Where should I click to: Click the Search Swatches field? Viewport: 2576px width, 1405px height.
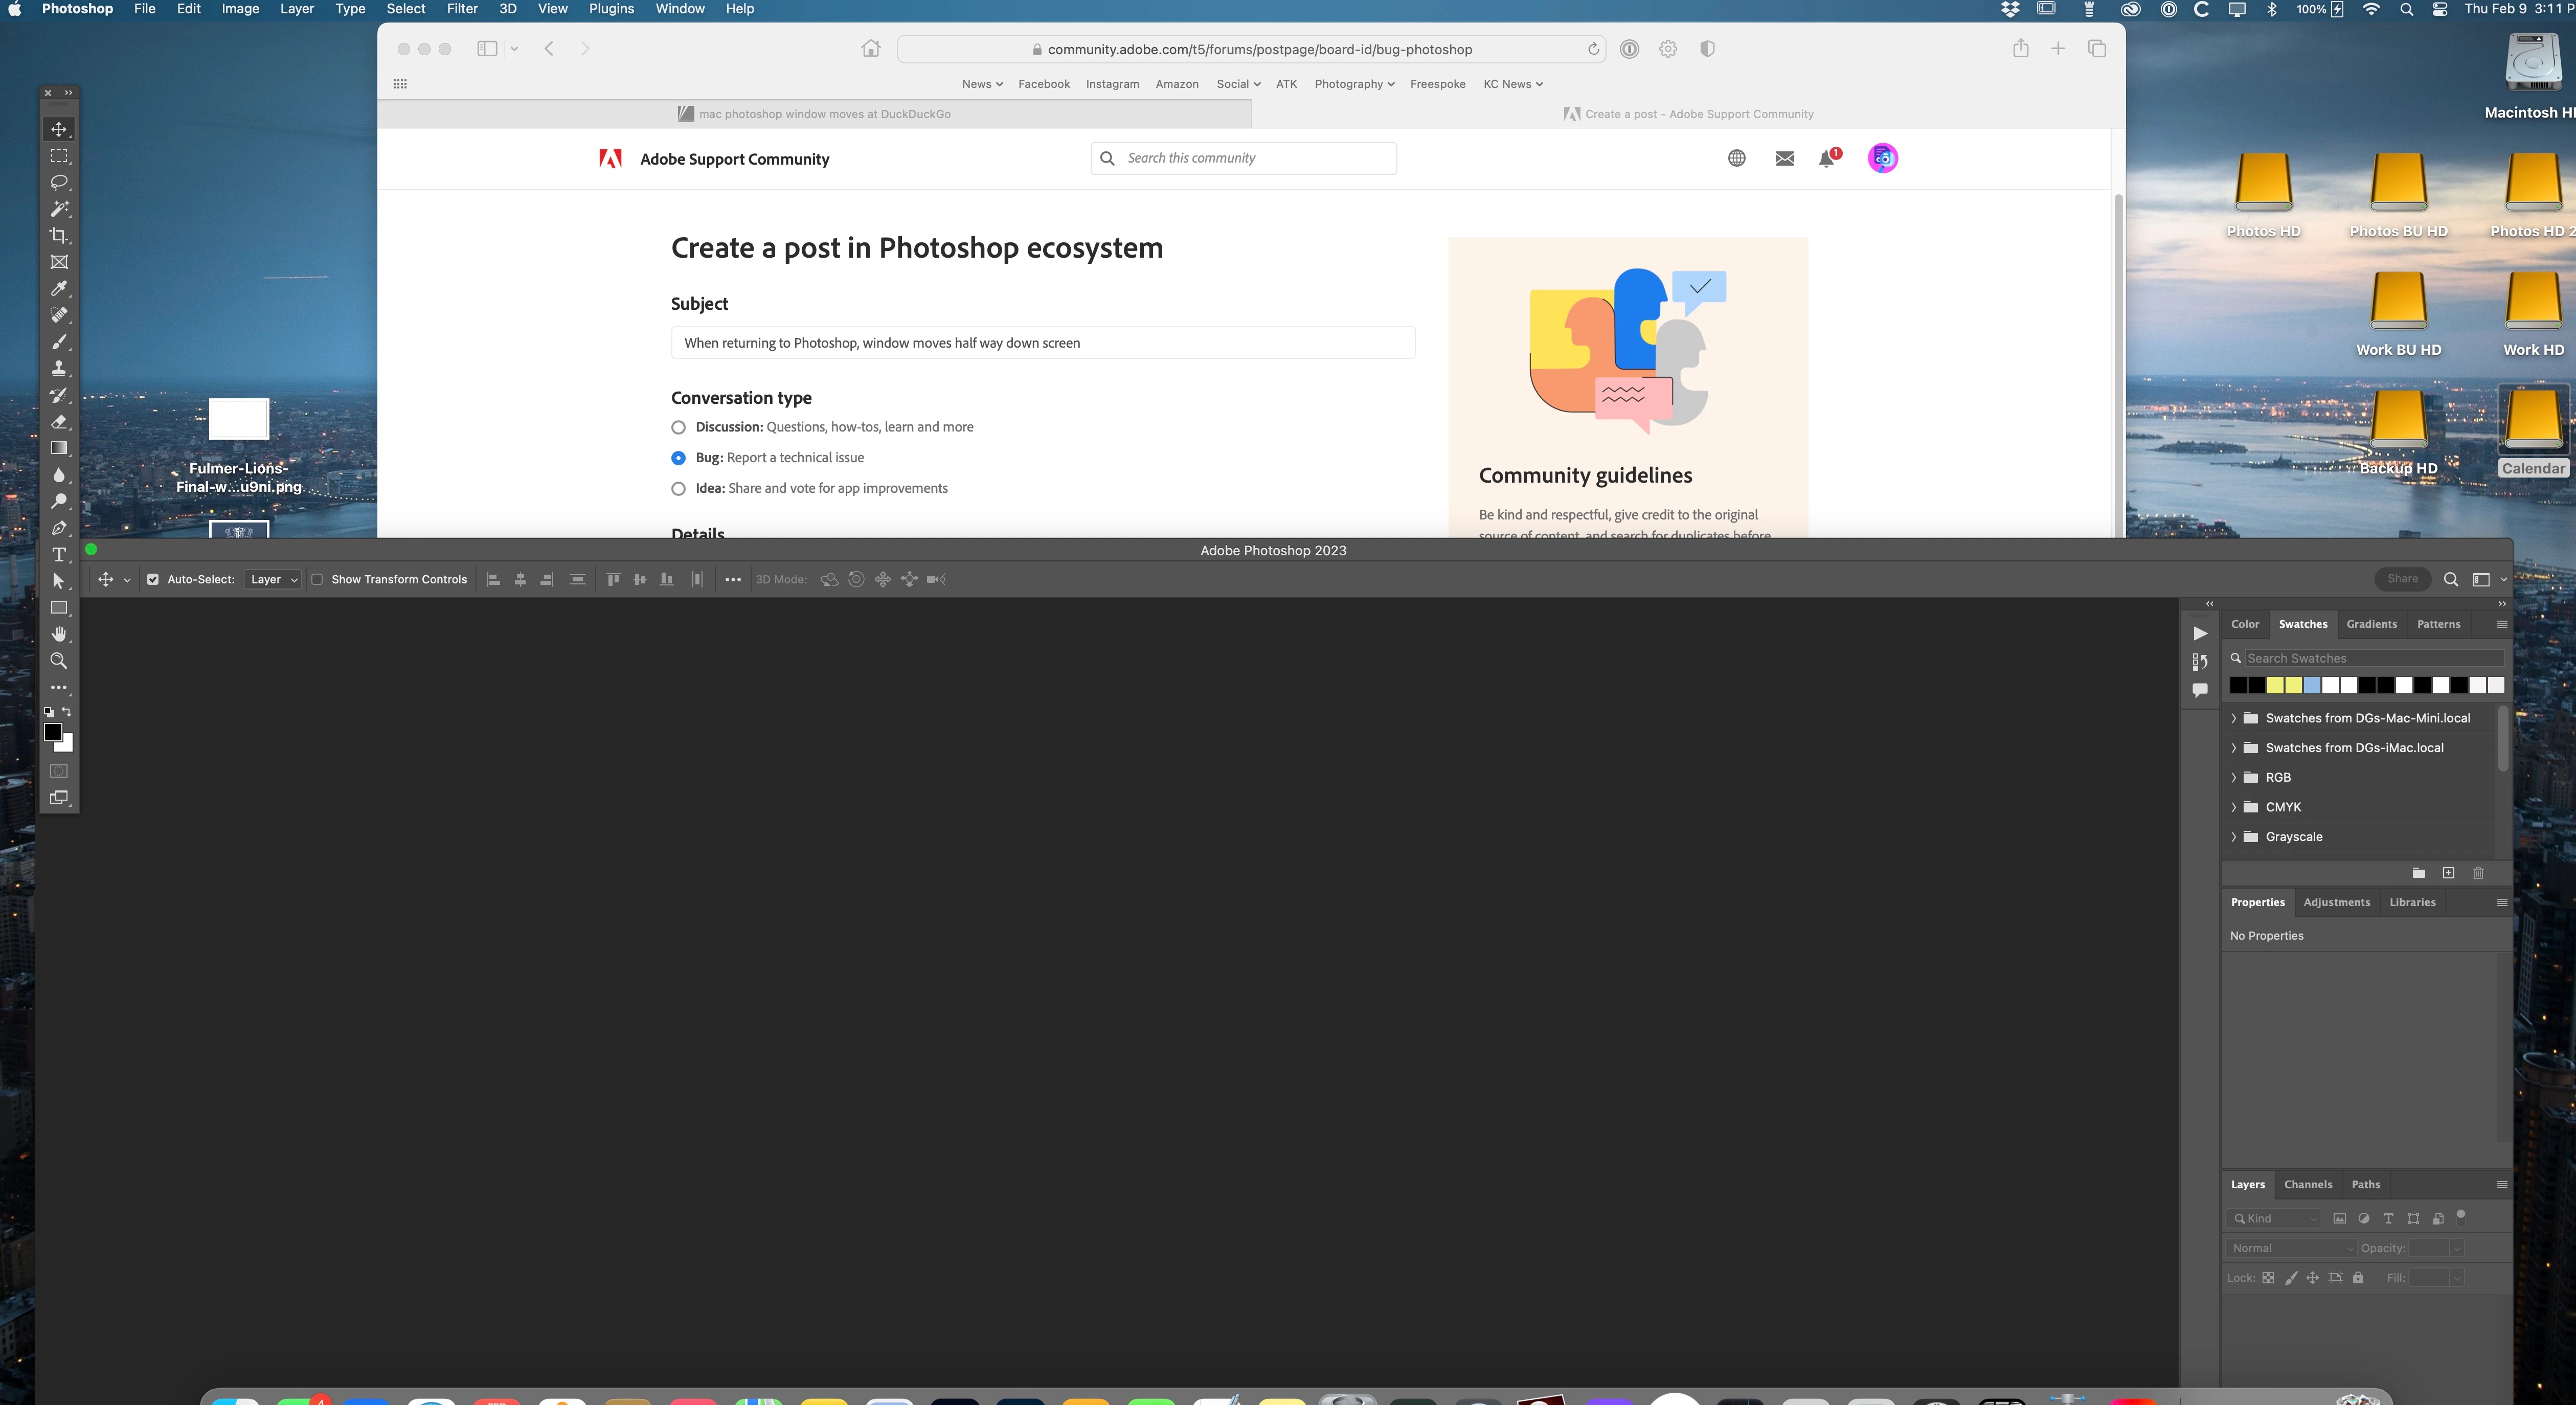click(2372, 658)
